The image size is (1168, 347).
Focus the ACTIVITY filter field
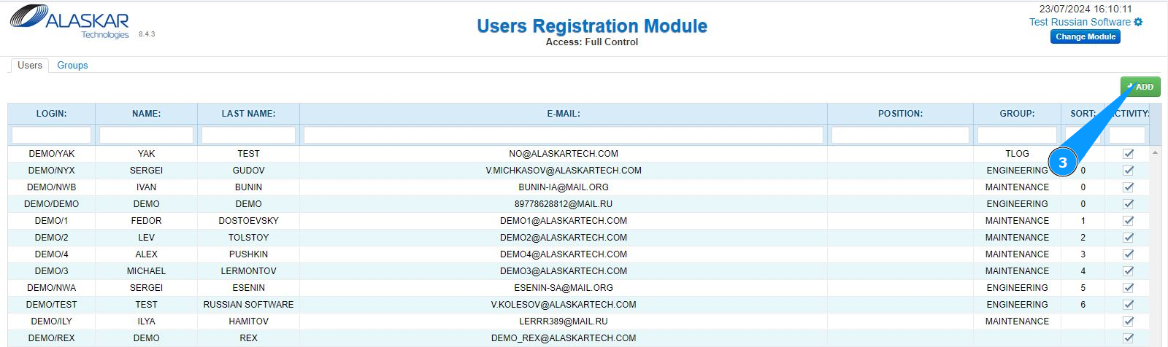1127,135
